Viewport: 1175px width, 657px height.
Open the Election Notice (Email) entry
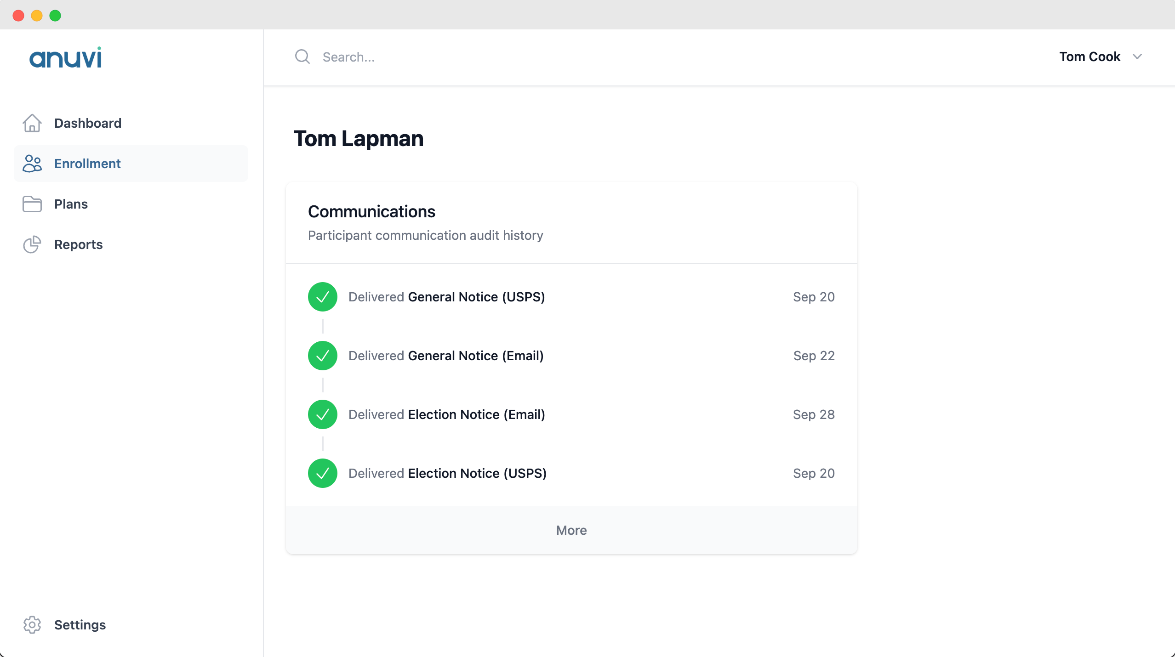click(x=476, y=414)
